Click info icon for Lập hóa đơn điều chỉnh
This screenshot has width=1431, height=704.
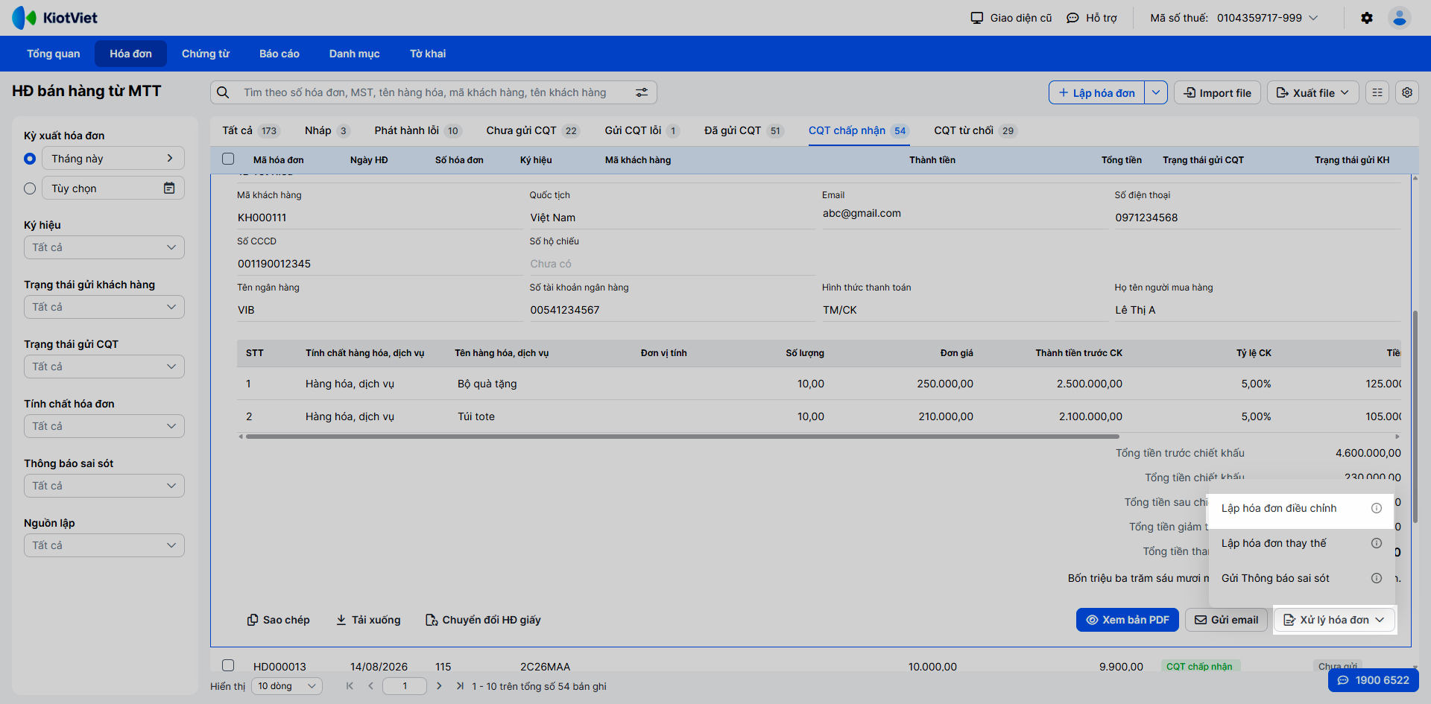pos(1377,508)
